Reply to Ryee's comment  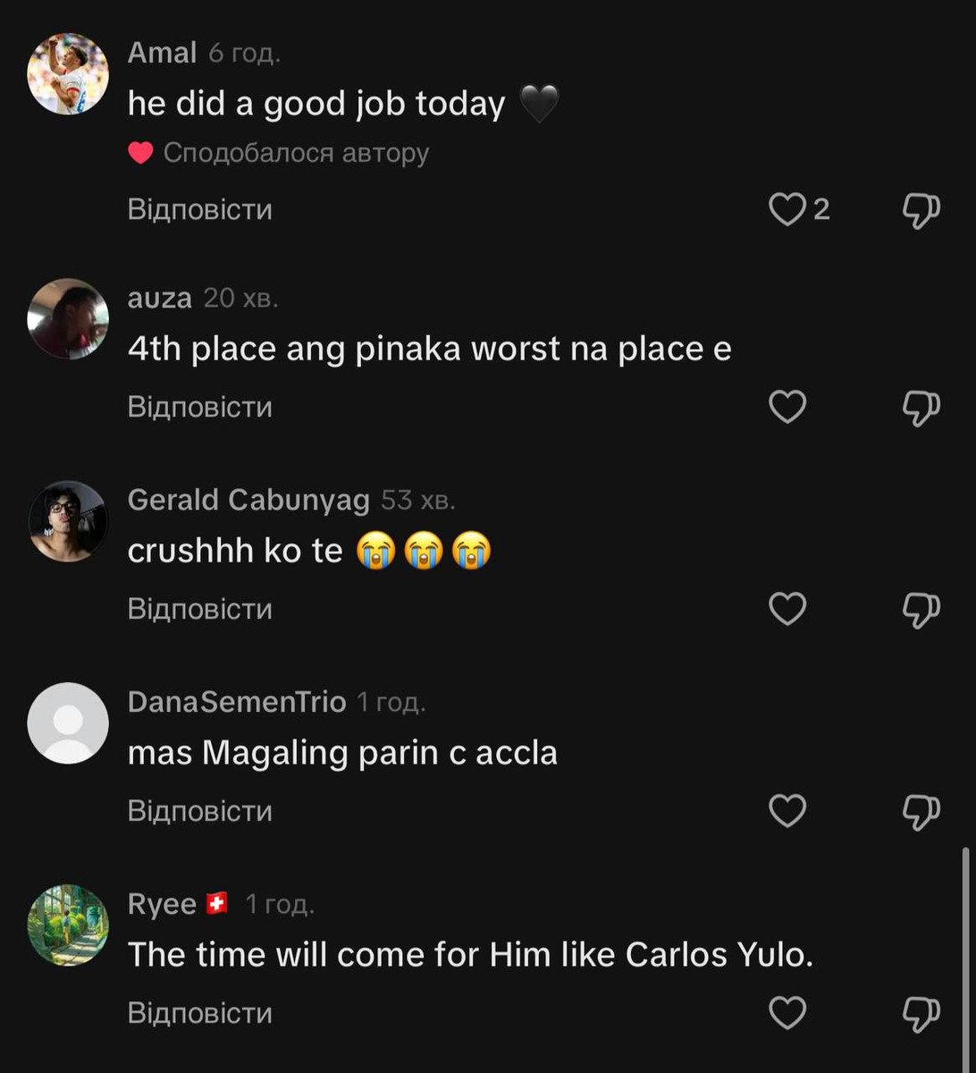point(199,1013)
